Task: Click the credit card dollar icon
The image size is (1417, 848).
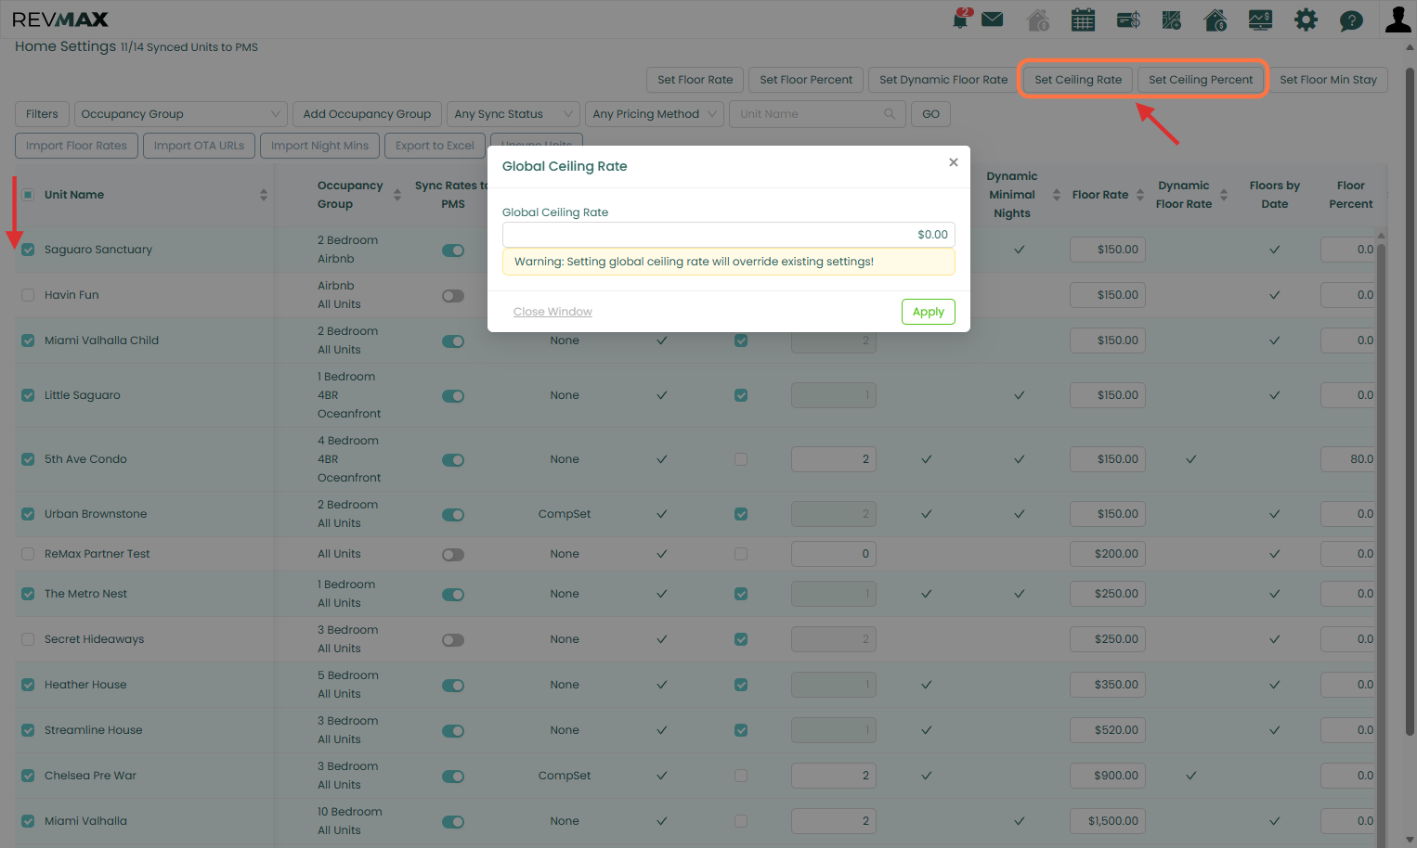Action: [1128, 19]
